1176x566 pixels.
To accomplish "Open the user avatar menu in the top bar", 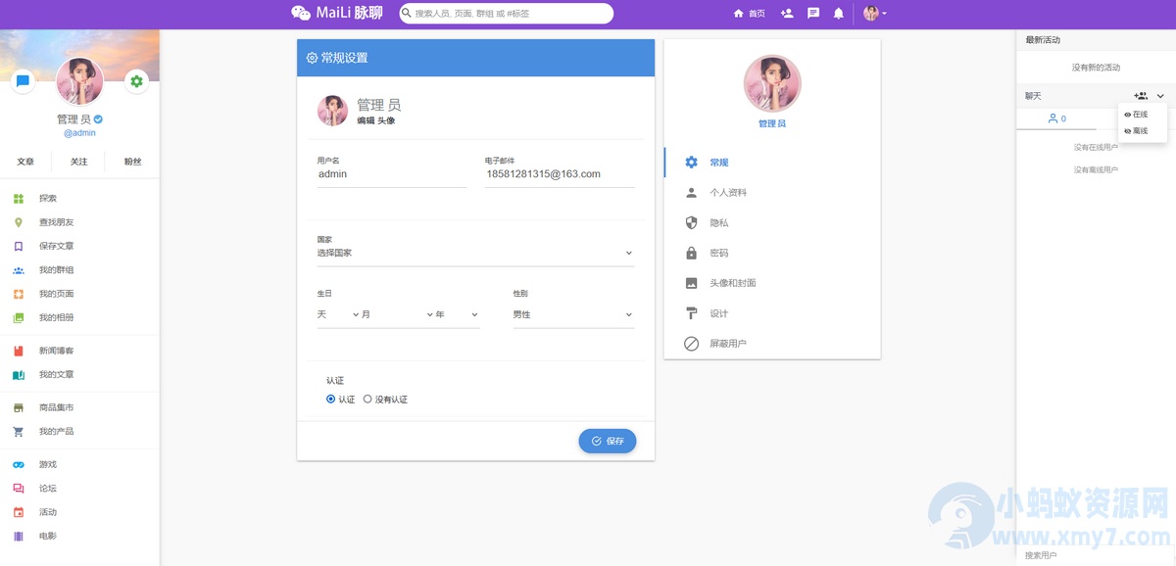I will (x=874, y=14).
